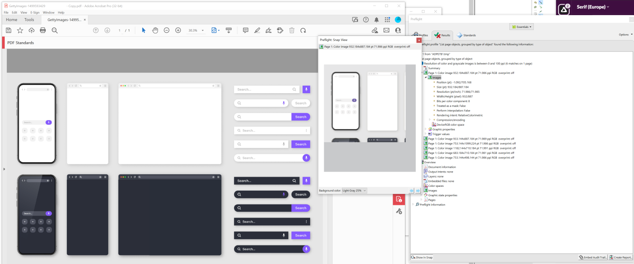Image resolution: width=634 pixels, height=264 pixels.
Task: Open the Essentials library dropdown in Preflight
Action: pyautogui.click(x=522, y=27)
